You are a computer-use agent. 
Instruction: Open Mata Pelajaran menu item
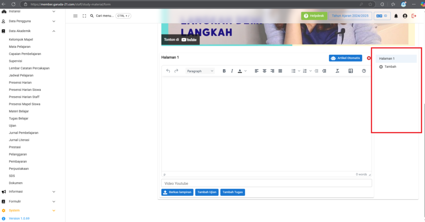pyautogui.click(x=20, y=46)
